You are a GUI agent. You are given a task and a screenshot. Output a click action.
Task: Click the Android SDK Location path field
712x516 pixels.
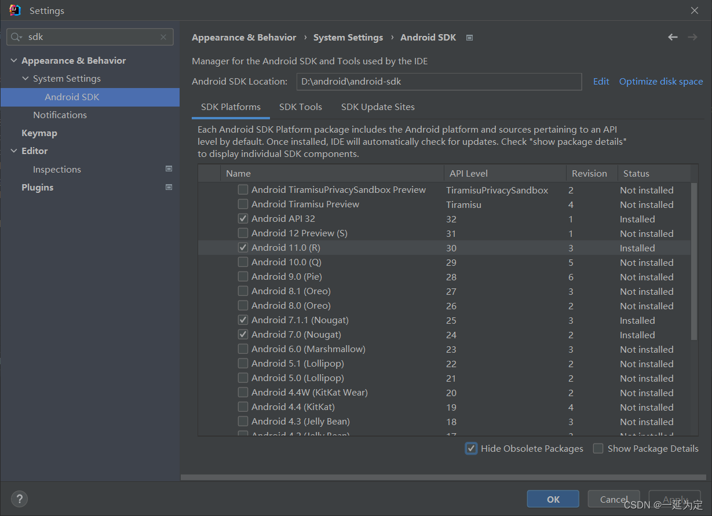coord(439,82)
